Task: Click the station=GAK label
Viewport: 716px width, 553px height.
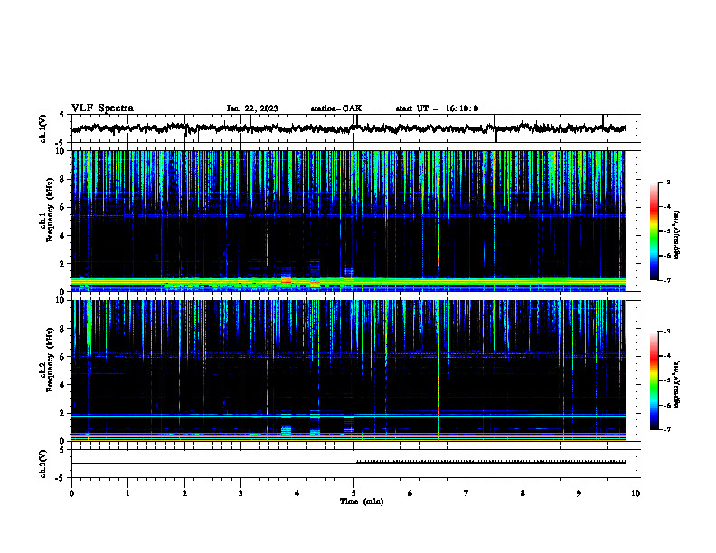Action: coord(336,108)
